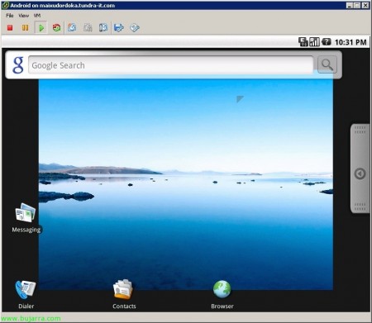Click the Google Search text field
The height and width of the screenshot is (323, 372).
click(x=170, y=65)
